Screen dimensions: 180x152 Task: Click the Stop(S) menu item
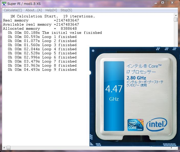66,10
